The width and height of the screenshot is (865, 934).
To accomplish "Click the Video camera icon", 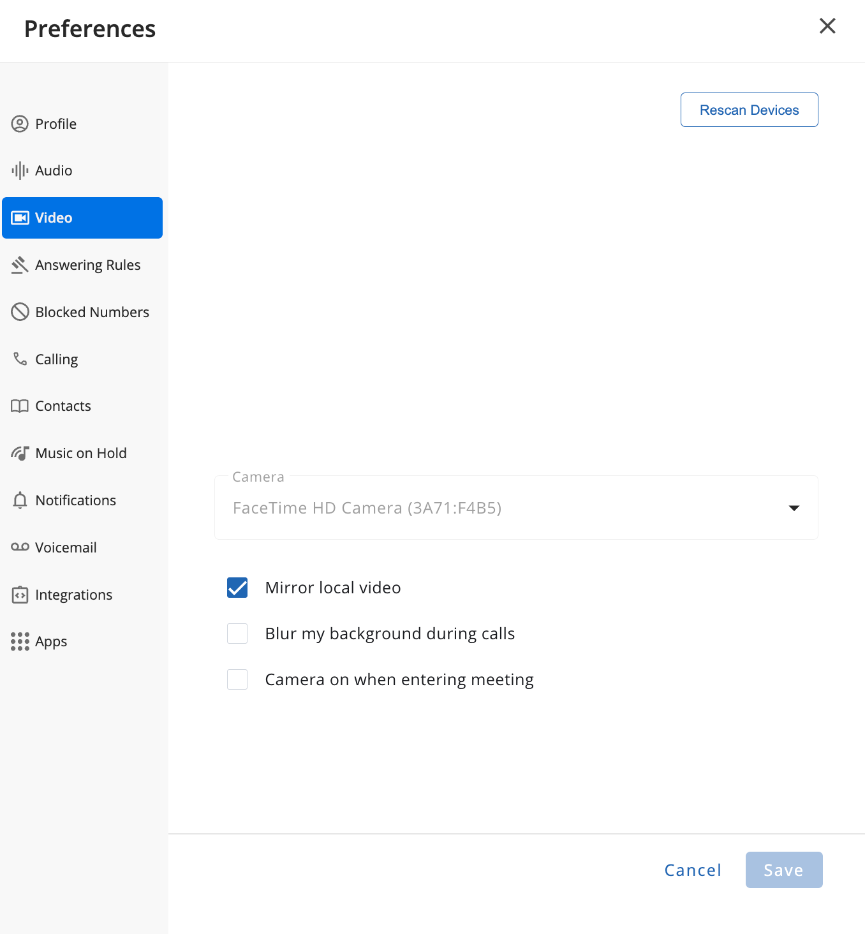I will click(20, 218).
